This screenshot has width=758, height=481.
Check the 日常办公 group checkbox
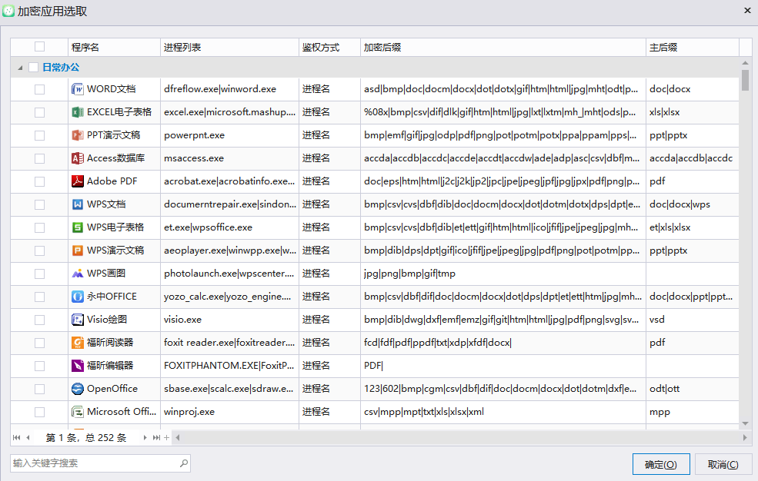click(33, 67)
